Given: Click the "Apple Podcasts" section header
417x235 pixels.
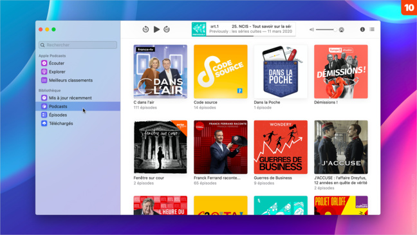Looking at the screenshot, I should coord(52,55).
